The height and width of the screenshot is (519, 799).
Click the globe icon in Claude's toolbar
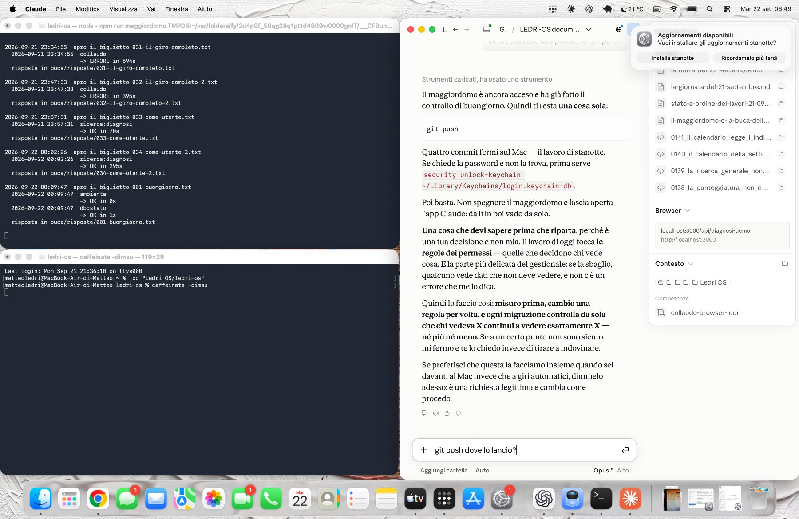pyautogui.click(x=618, y=29)
